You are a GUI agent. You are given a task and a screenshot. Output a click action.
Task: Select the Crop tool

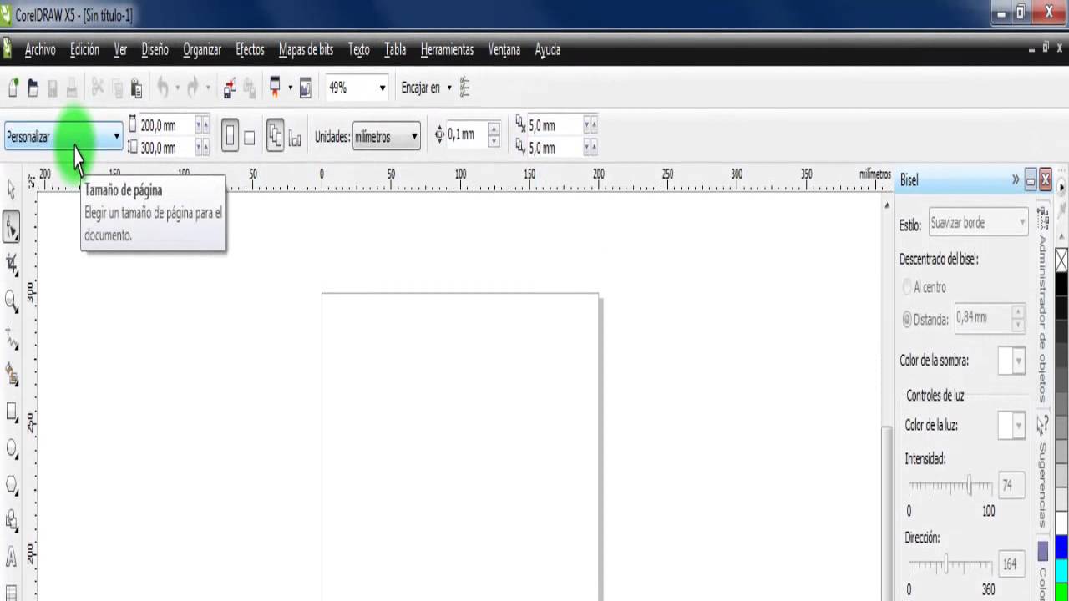pyautogui.click(x=12, y=265)
